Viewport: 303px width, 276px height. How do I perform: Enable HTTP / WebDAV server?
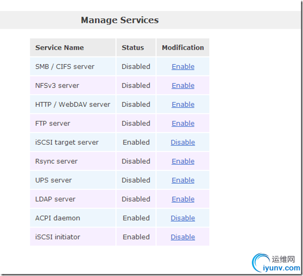182,104
